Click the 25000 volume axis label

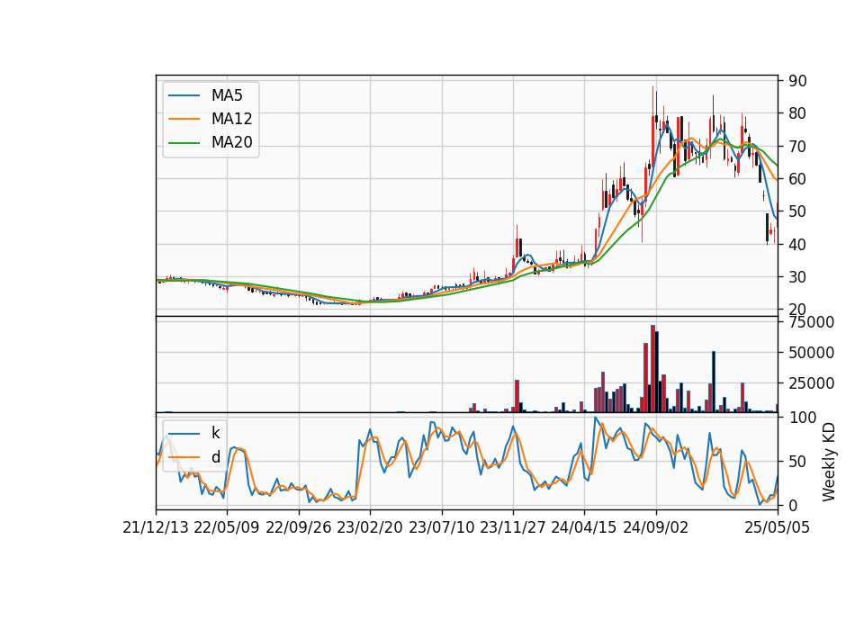[x=811, y=383]
